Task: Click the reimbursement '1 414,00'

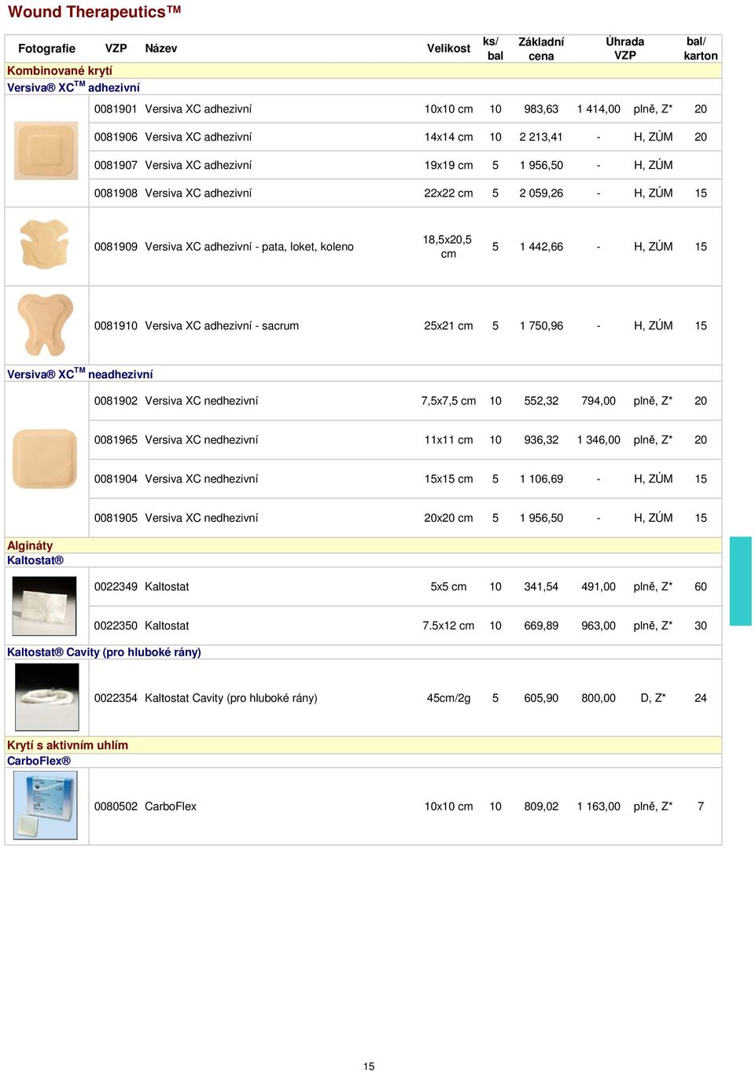Action: coord(598,109)
